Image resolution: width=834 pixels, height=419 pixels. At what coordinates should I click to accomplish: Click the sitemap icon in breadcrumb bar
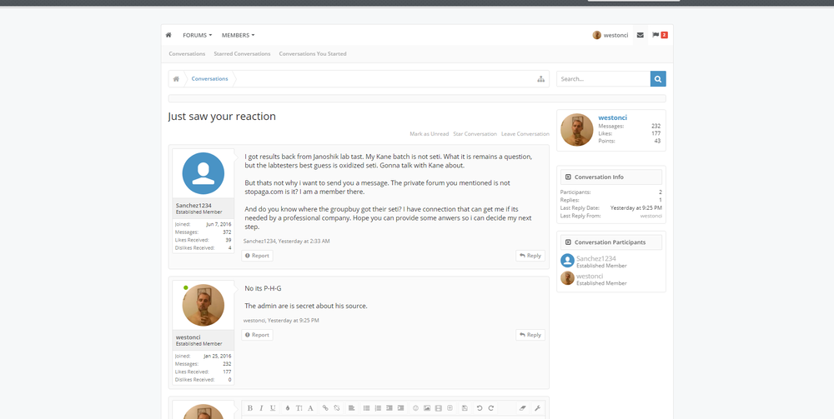click(540, 79)
